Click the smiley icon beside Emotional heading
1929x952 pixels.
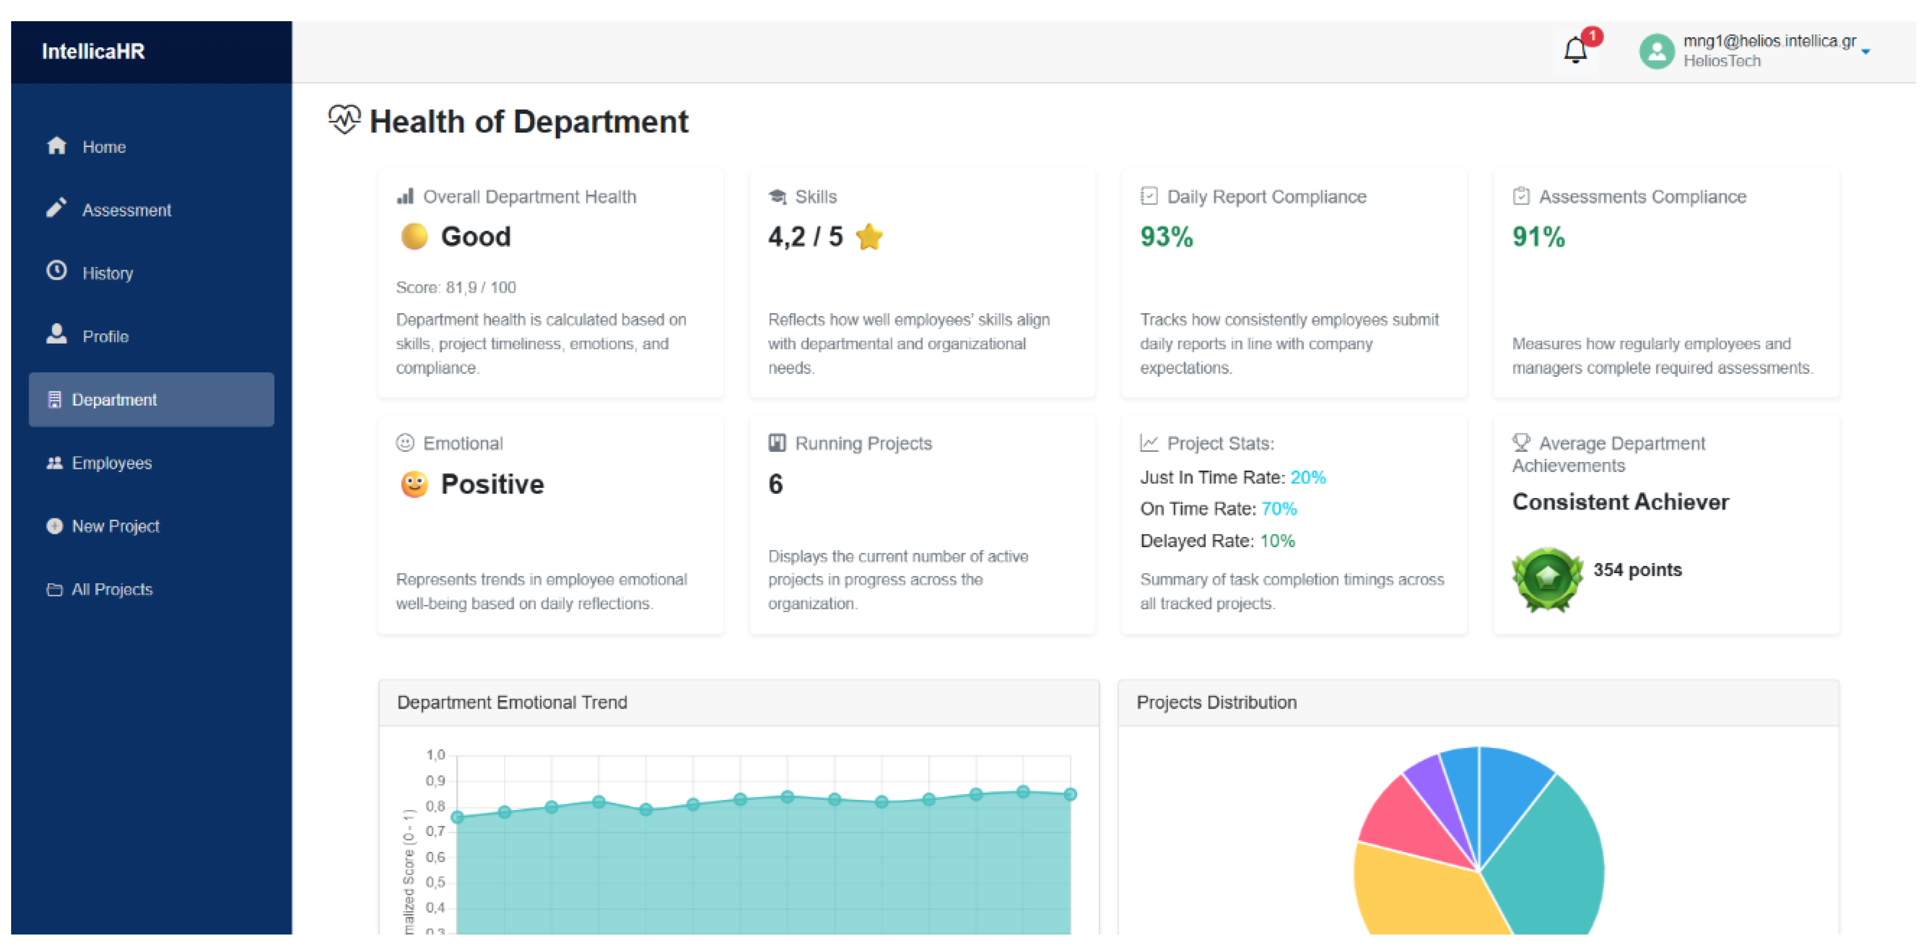(405, 443)
